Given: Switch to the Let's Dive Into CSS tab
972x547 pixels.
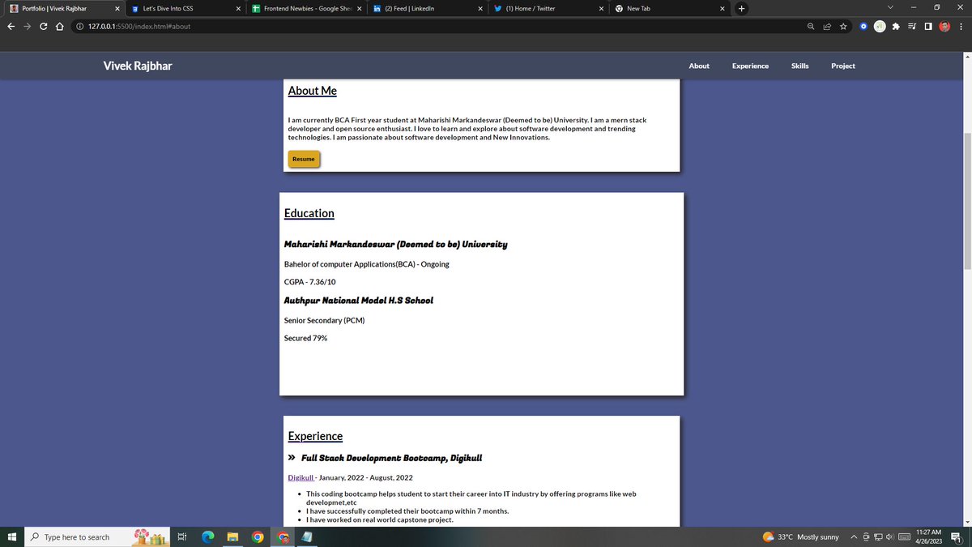Looking at the screenshot, I should [x=185, y=8].
